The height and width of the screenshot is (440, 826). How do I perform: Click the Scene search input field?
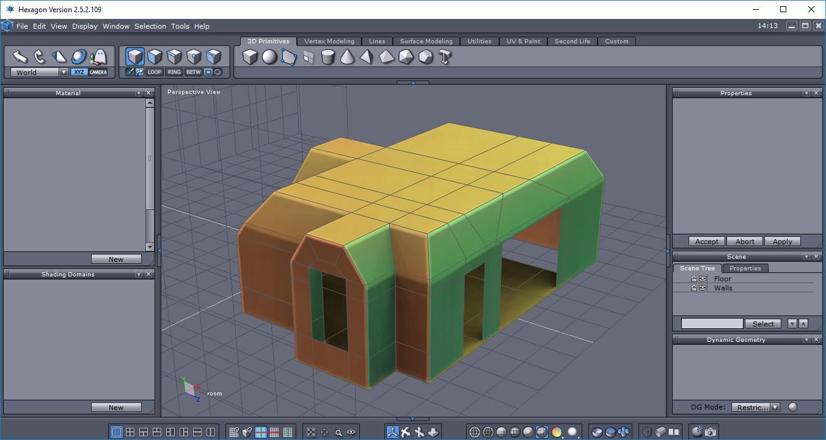pos(712,323)
